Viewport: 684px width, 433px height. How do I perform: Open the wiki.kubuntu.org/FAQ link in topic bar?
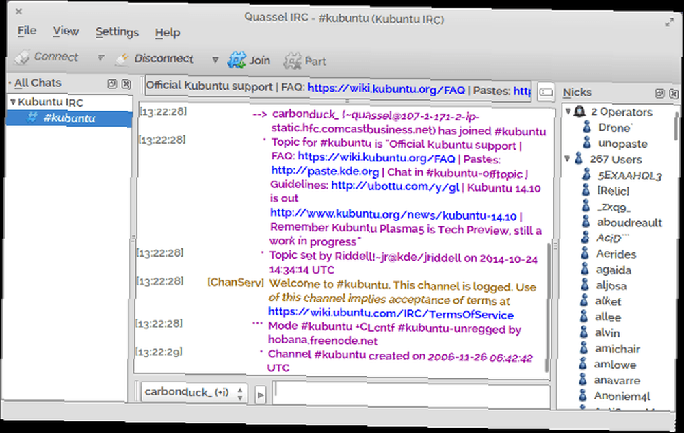point(386,89)
